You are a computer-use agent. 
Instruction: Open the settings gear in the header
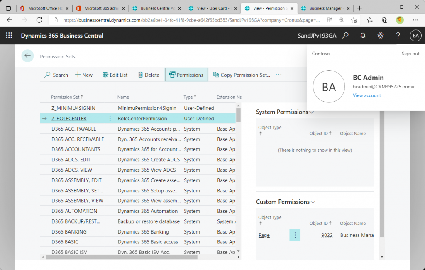(381, 36)
